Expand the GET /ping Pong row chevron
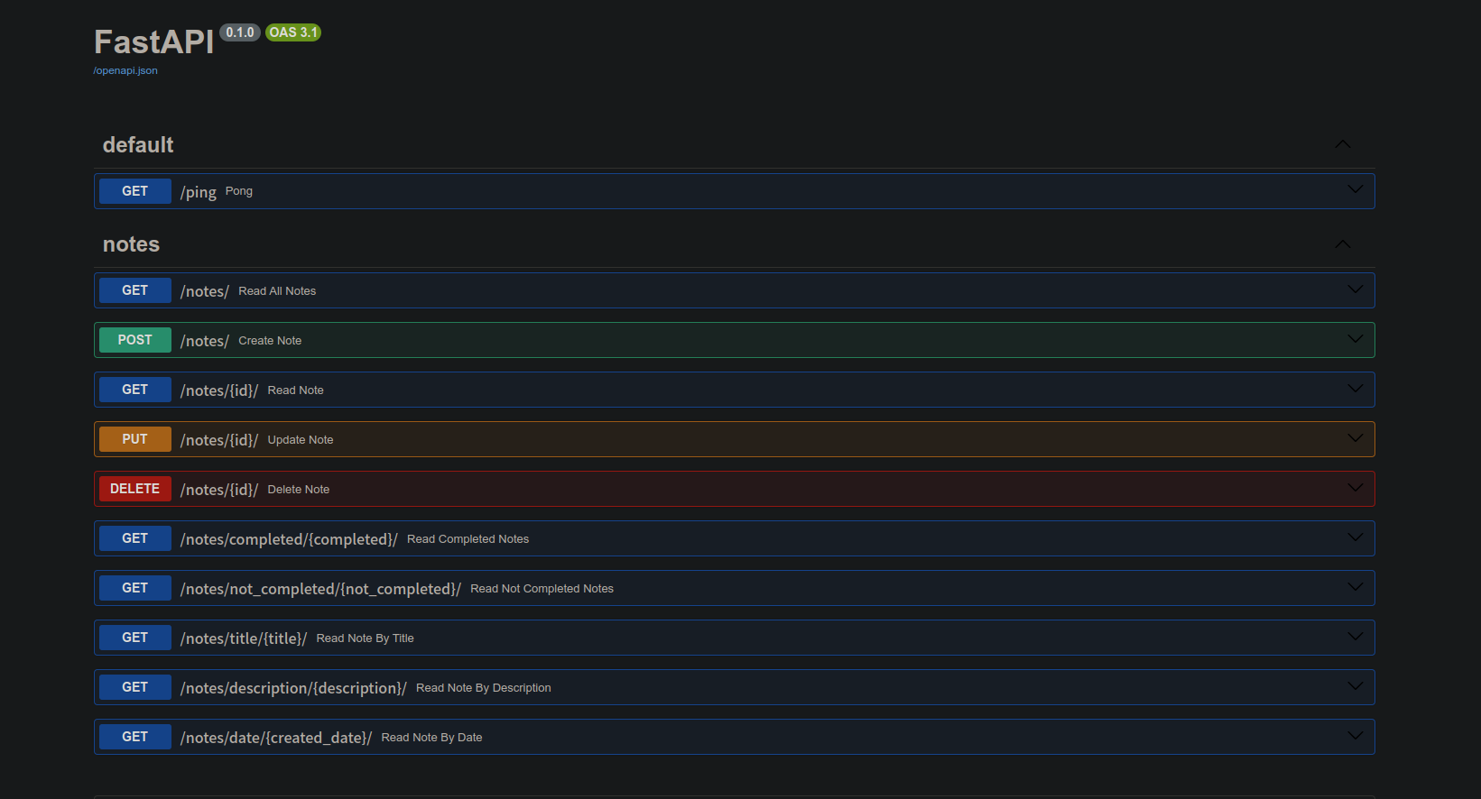The height and width of the screenshot is (799, 1481). (1356, 189)
